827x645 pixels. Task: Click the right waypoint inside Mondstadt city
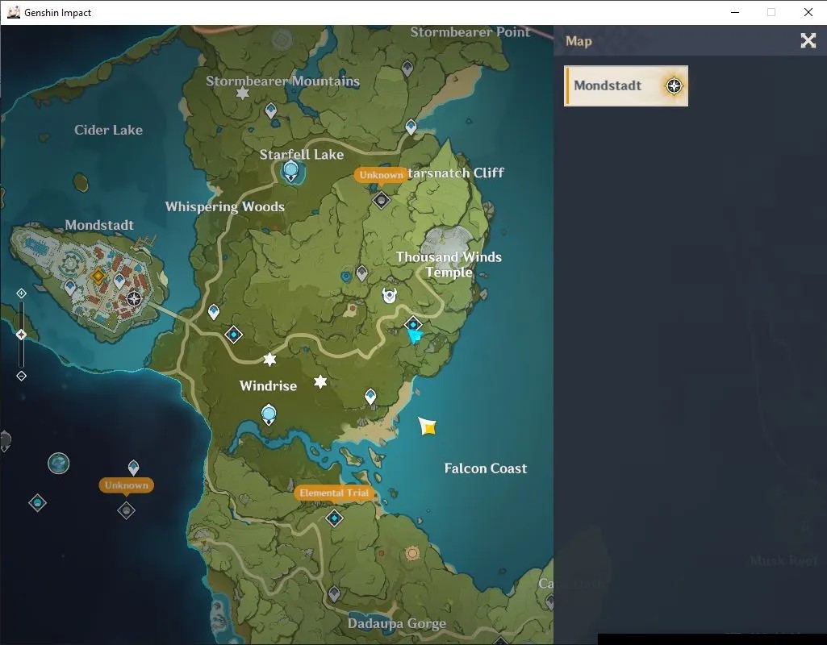coord(119,281)
